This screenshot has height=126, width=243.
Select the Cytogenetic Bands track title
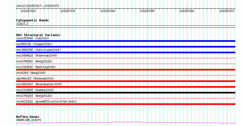tap(32, 20)
